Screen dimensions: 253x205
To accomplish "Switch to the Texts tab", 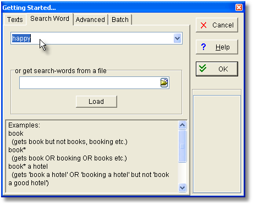I will 15,20.
